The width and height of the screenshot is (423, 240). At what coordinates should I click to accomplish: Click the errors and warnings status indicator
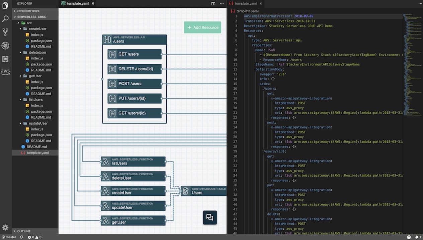point(35,237)
